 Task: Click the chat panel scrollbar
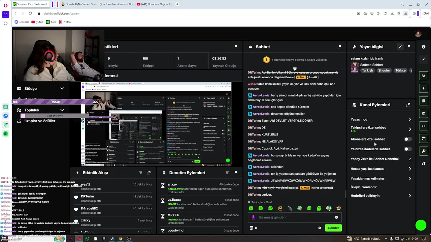click(345, 194)
